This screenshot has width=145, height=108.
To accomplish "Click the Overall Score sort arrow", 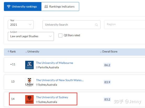I will coord(101,52).
